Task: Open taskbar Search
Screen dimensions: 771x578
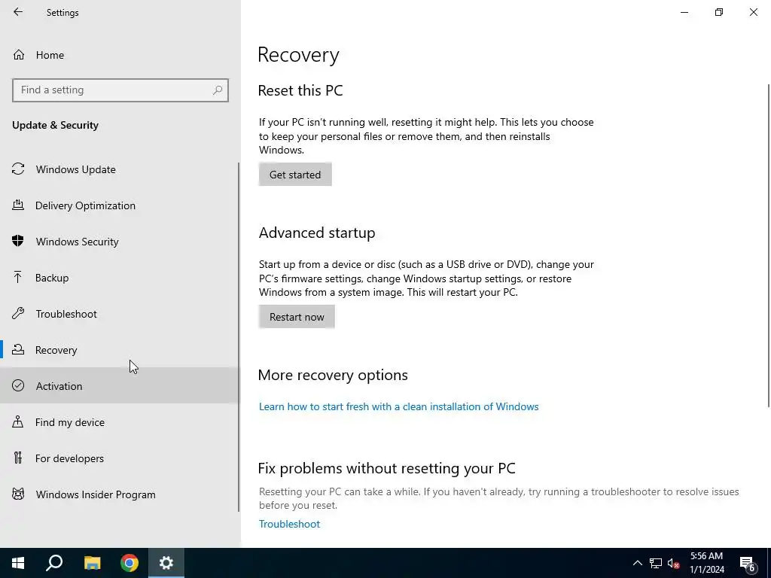Action: coord(54,563)
